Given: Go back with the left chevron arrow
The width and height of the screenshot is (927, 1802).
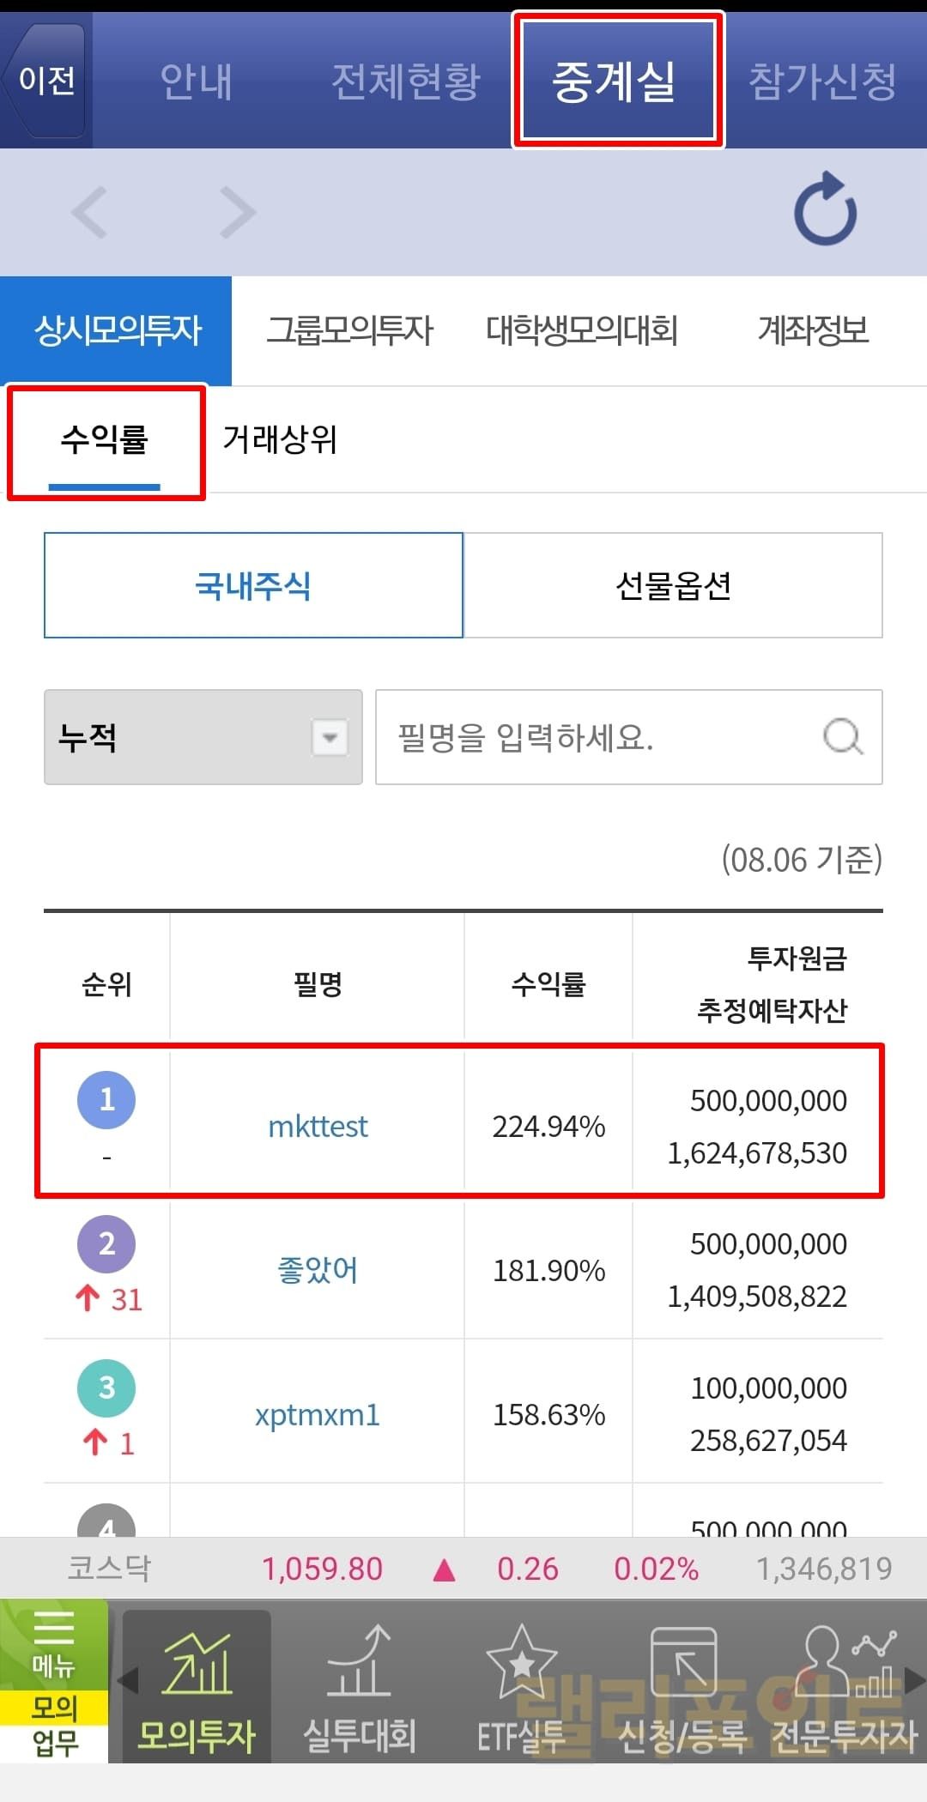Looking at the screenshot, I should 91,212.
